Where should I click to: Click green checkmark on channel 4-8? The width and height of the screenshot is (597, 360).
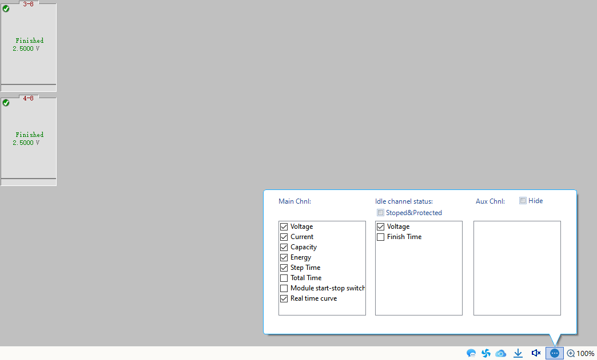click(6, 103)
